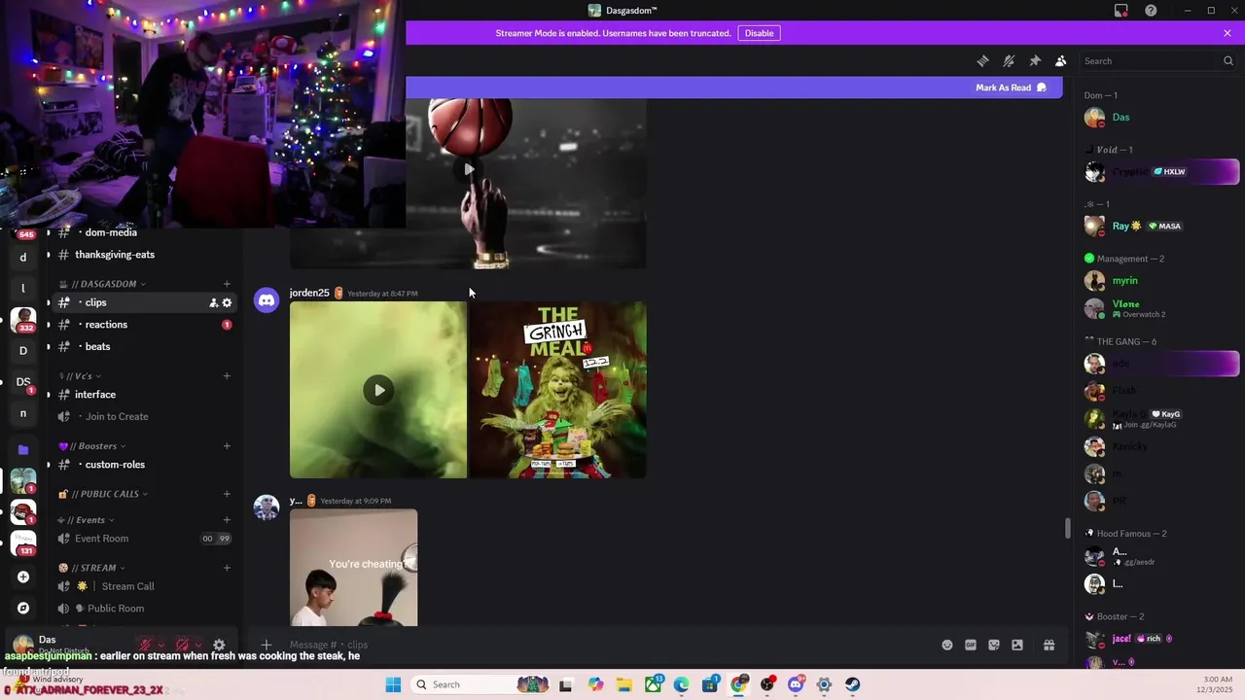Open the emoji picker
Viewport: 1245px width, 700px height.
[947, 645]
